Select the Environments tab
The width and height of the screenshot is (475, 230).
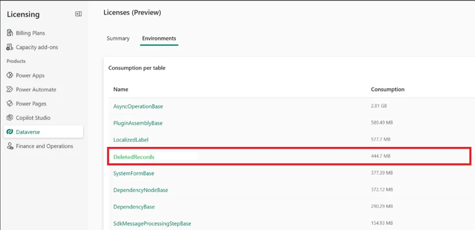[159, 38]
